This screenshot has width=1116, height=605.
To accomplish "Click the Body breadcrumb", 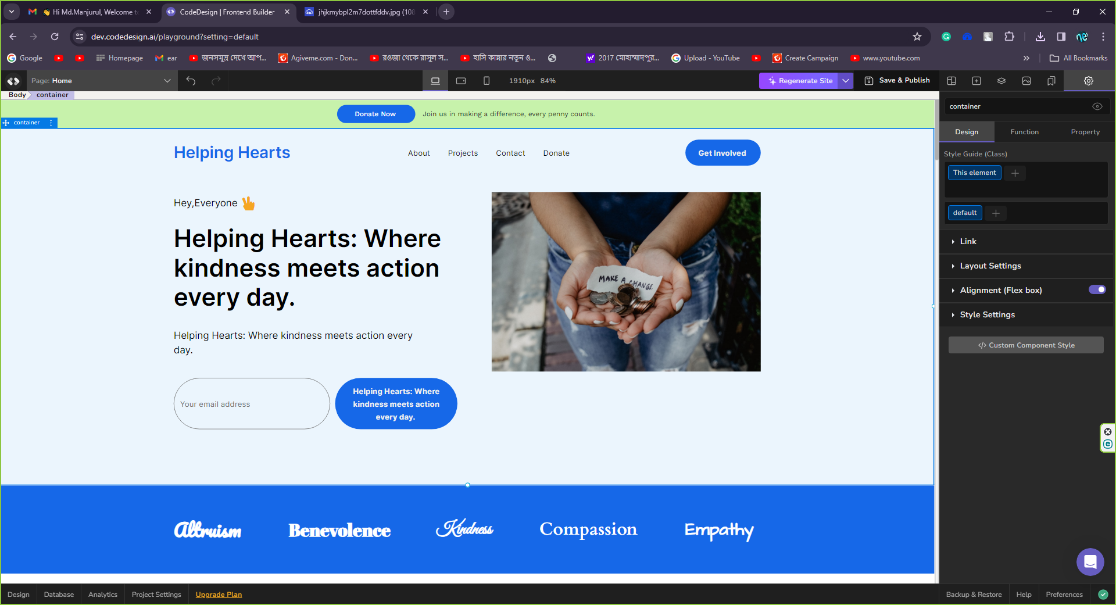I will click(x=17, y=95).
